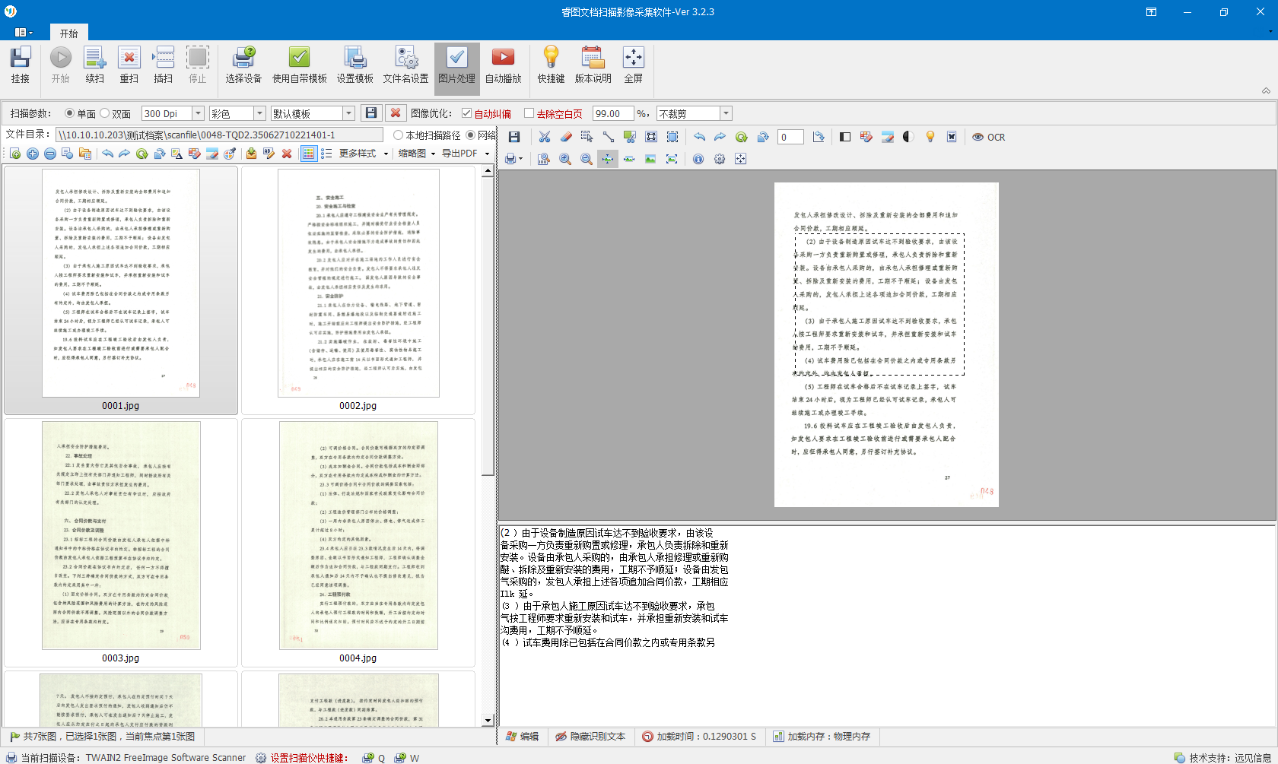The height and width of the screenshot is (764, 1278).
Task: Select 双面 double-sided radio
Action: [105, 113]
